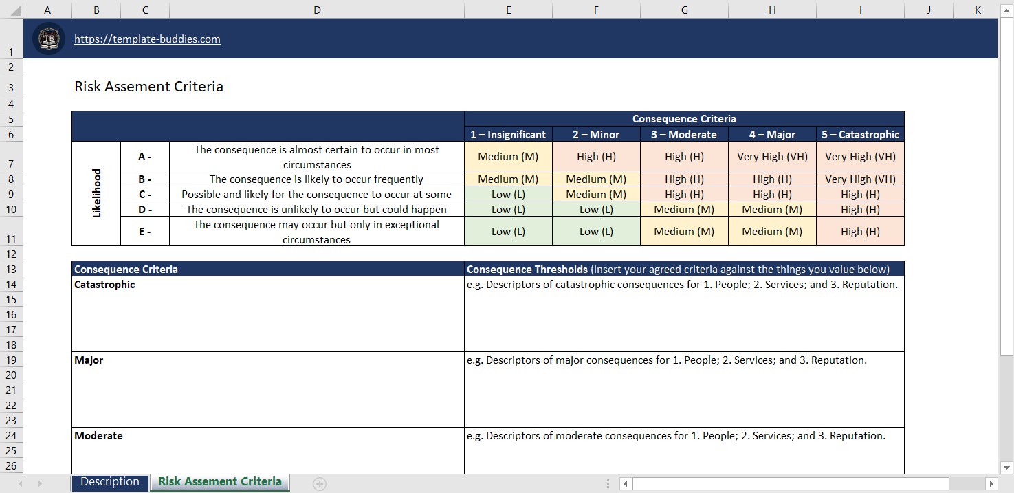Click the horizontal scrollbar right arrow
Viewport: 1014px width, 493px height.
[993, 483]
